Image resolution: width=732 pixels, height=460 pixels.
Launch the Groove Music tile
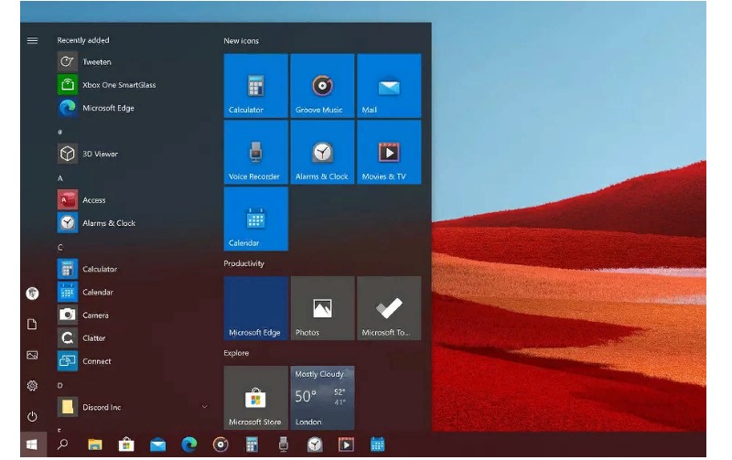tap(322, 86)
